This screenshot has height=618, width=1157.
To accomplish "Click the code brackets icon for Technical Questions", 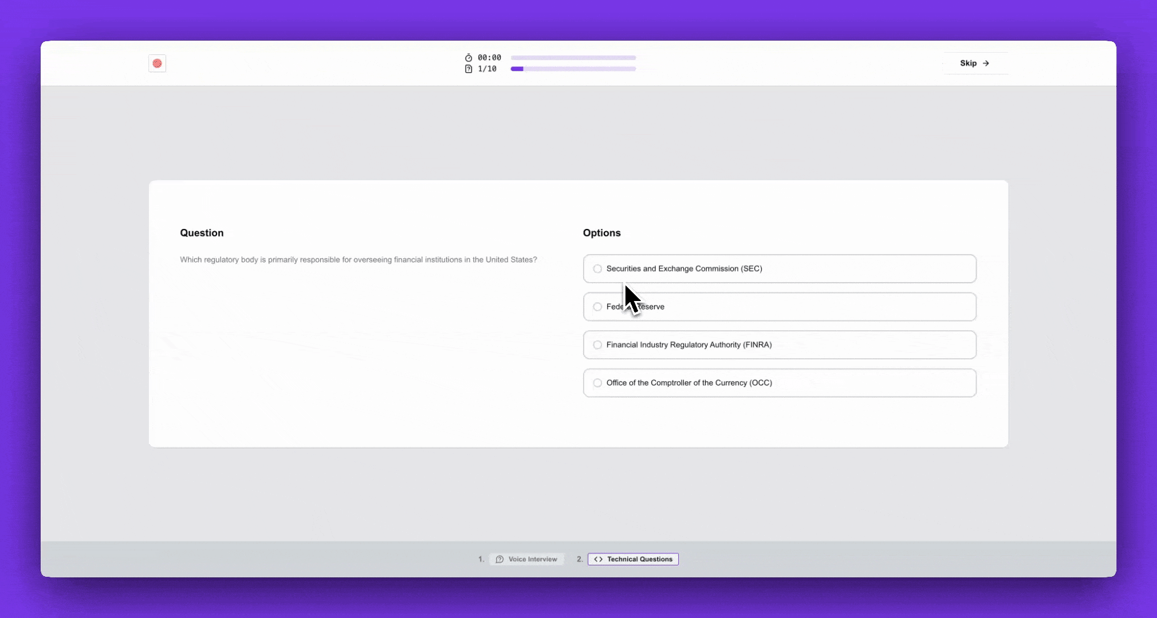I will [x=598, y=559].
